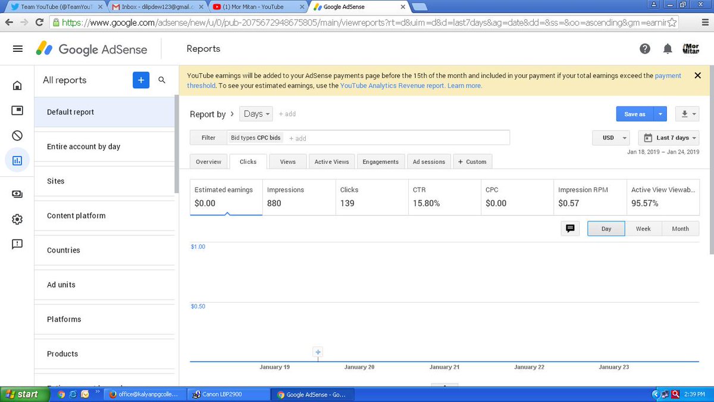
Task: Dismiss the yellow YouTube earnings notice
Action: click(697, 76)
